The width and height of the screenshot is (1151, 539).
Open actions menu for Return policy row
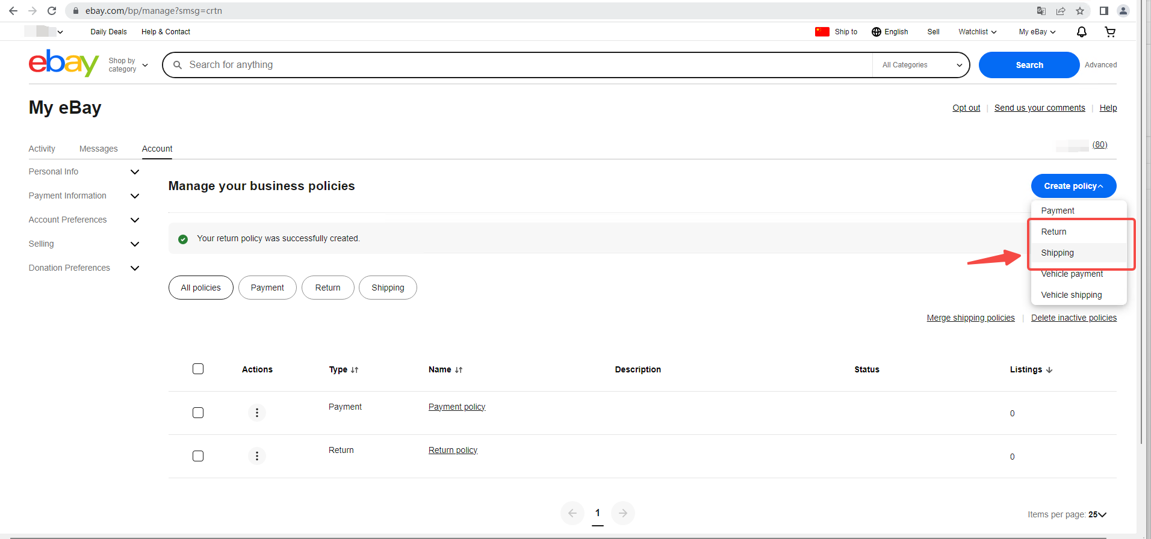pyautogui.click(x=257, y=456)
